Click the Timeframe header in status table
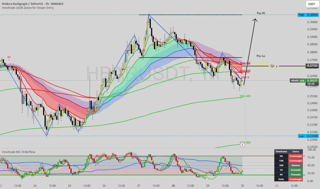Screen dimensions: 320x189 pos(281,152)
